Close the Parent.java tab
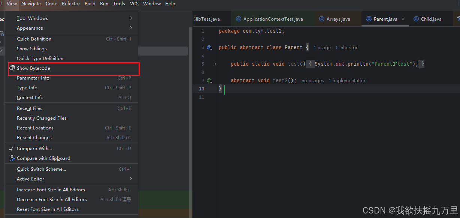The height and width of the screenshot is (218, 460). [403, 19]
